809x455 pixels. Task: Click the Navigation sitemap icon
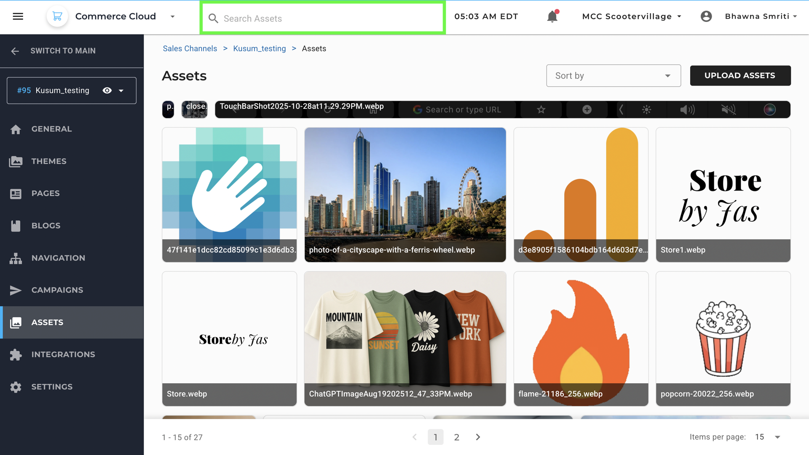16,258
